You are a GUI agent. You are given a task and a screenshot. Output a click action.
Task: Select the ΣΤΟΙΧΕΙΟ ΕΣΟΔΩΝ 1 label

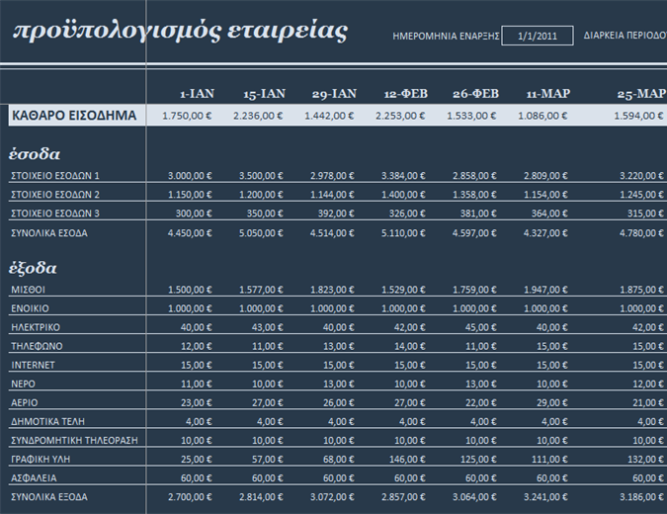point(55,176)
